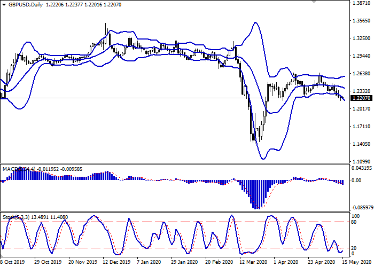Viewport: 374px width, 267px height.
Task: Click the 29 Jan 2020 date label
Action: click(x=184, y=262)
